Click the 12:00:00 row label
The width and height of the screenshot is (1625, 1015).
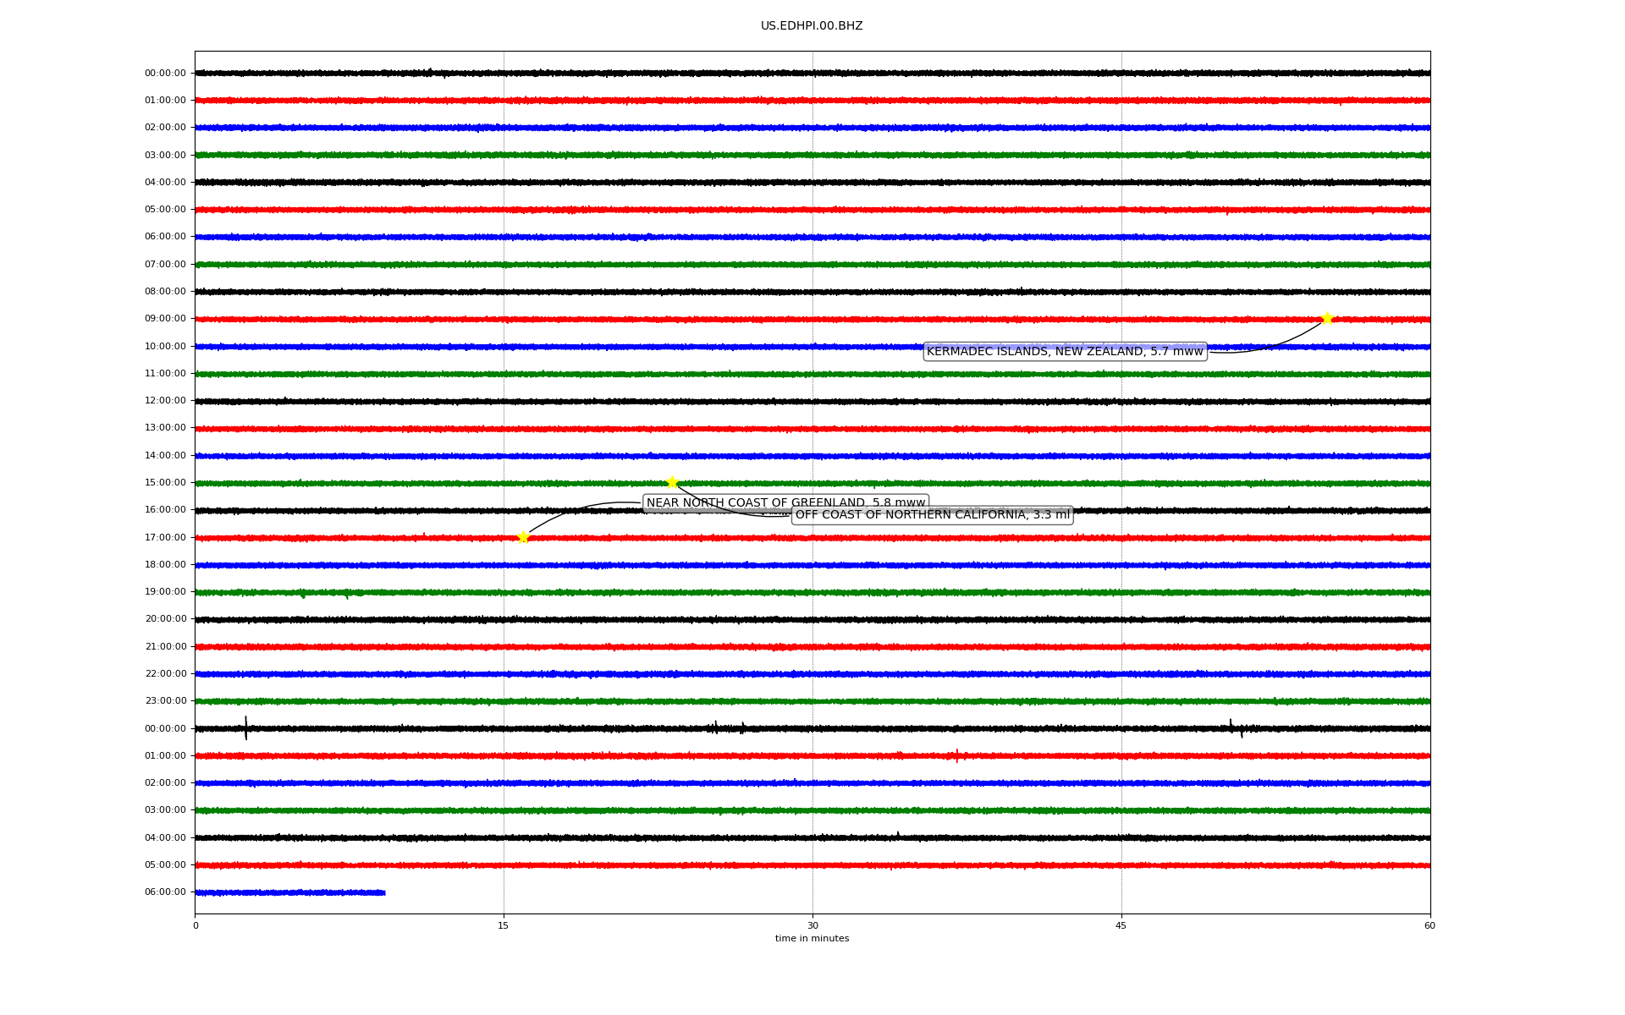[165, 400]
